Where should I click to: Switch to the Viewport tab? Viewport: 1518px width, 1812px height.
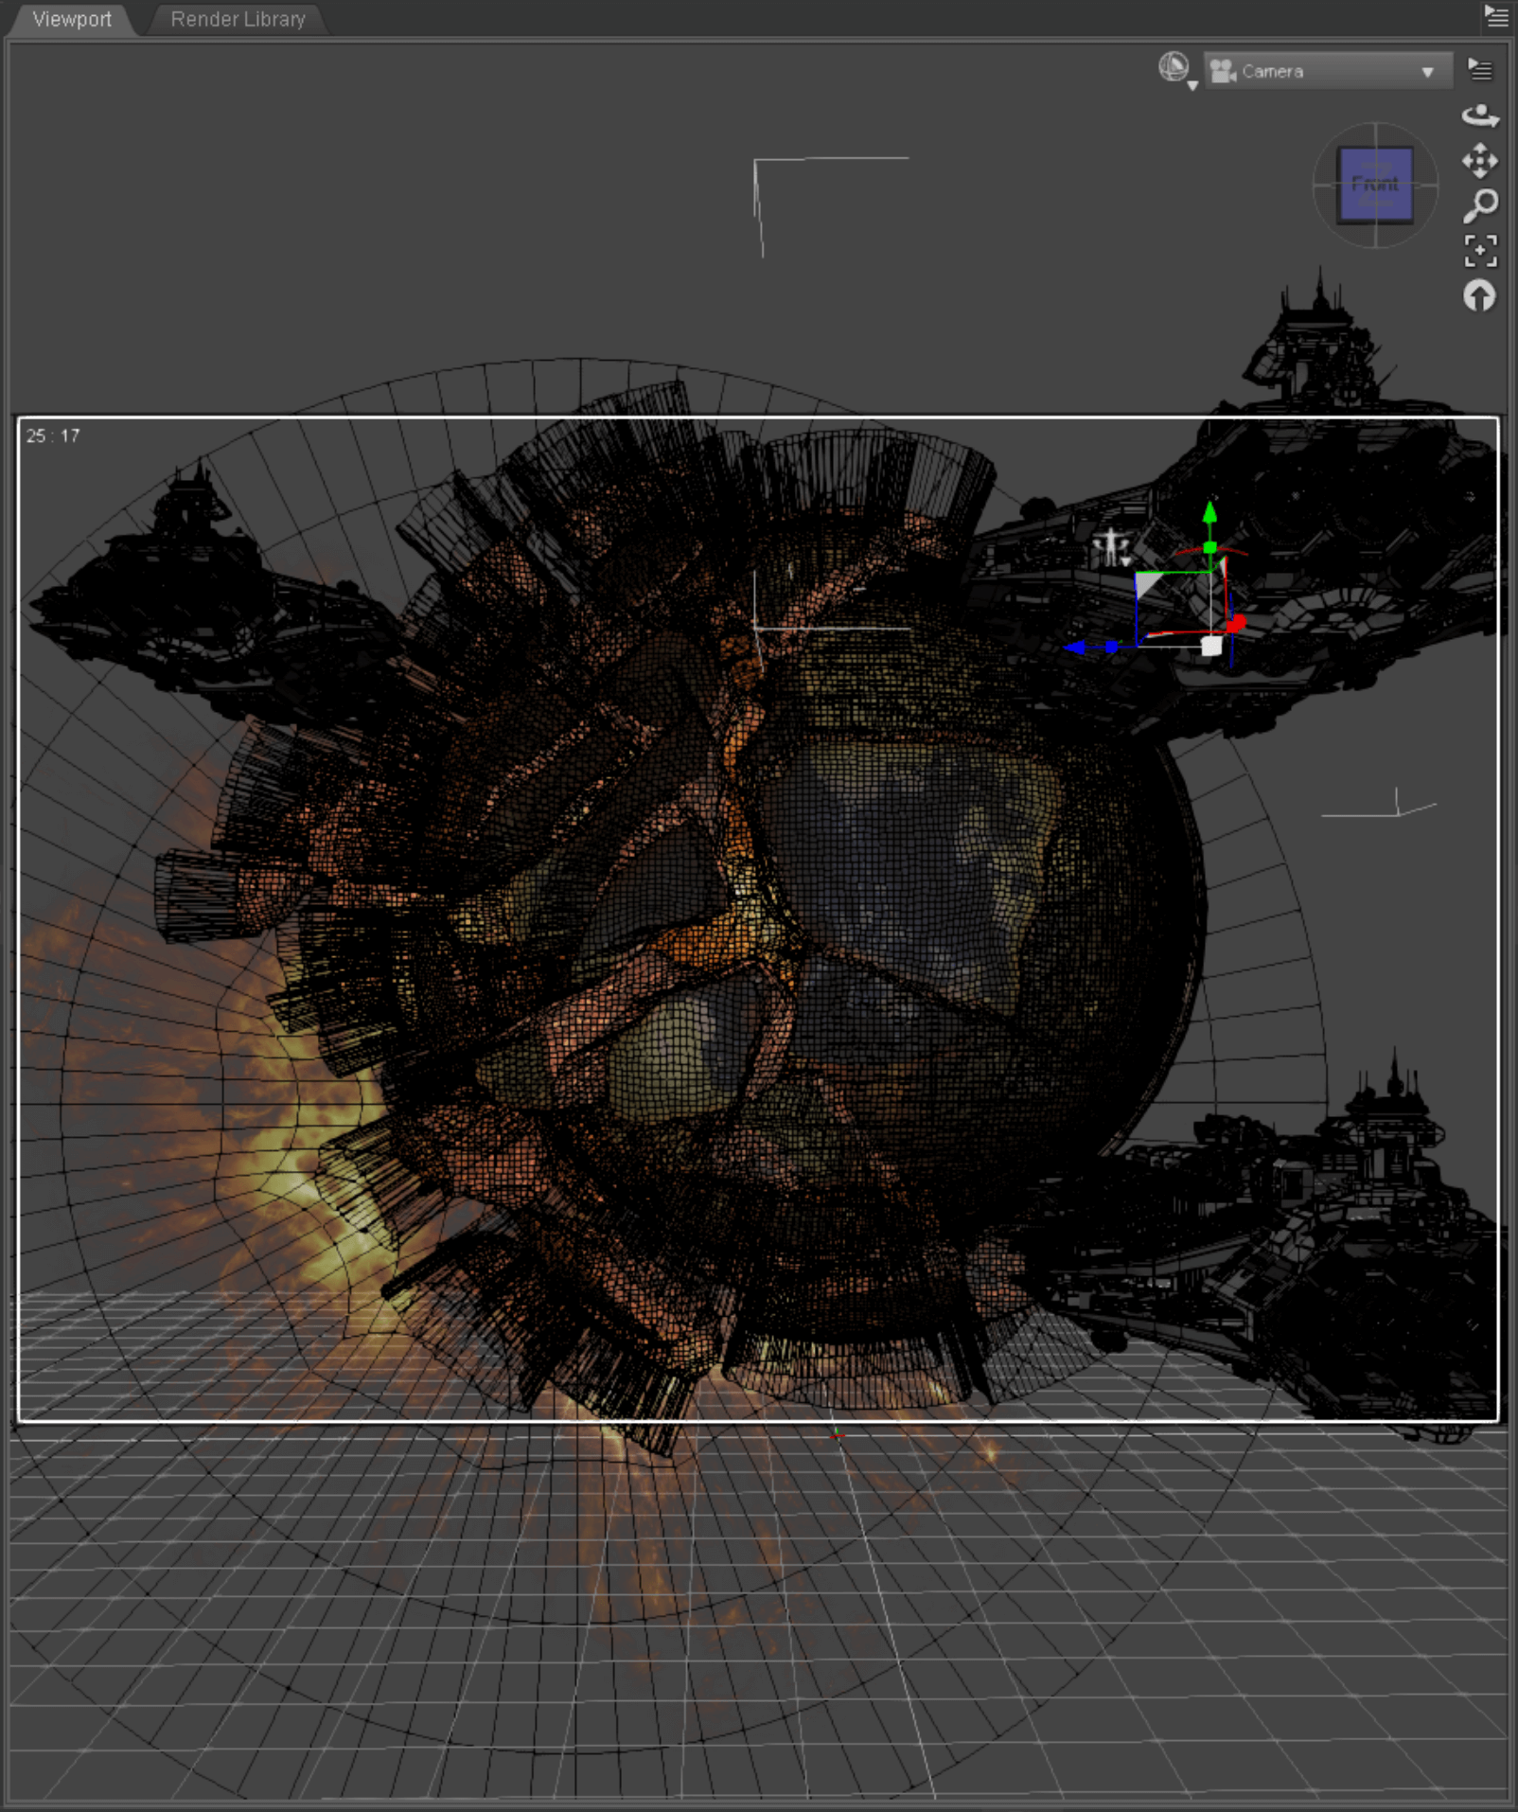[72, 19]
